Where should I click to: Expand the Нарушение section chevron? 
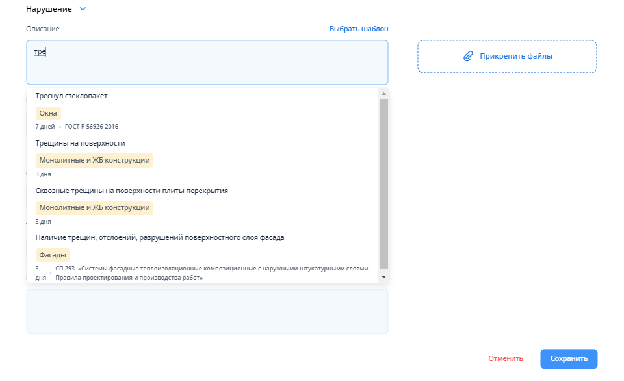click(x=83, y=9)
